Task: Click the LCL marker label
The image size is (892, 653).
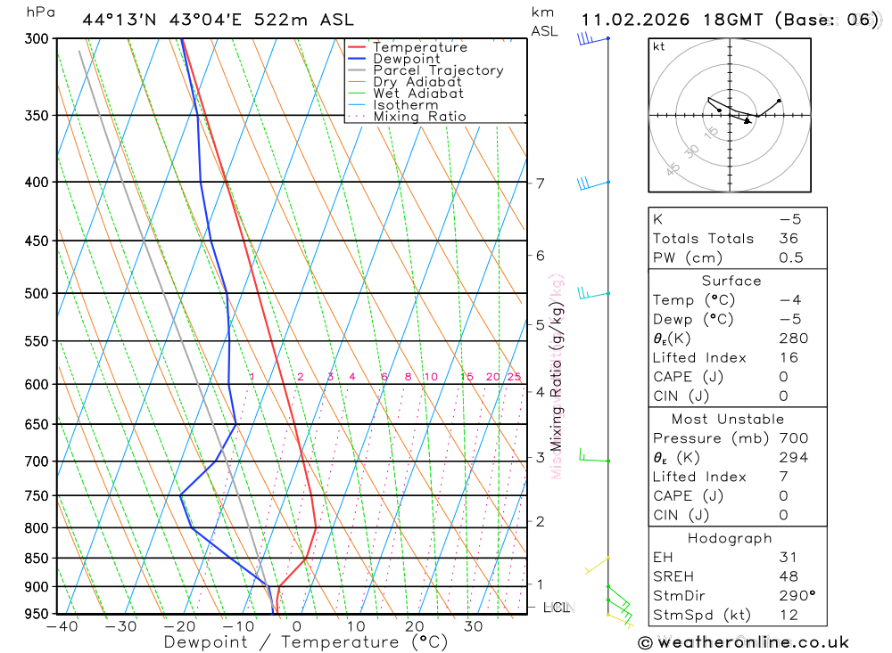Action: [557, 608]
